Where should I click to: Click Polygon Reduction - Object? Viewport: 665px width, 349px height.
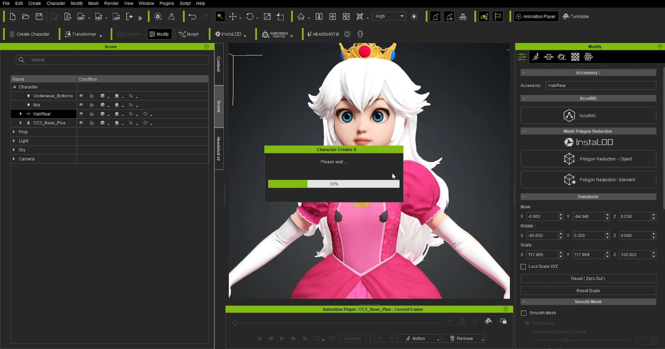point(588,159)
